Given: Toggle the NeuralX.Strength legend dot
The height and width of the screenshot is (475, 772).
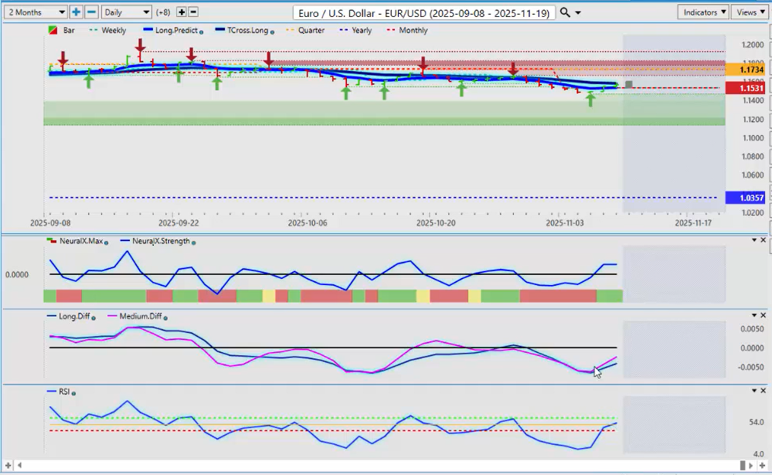Looking at the screenshot, I should point(192,242).
